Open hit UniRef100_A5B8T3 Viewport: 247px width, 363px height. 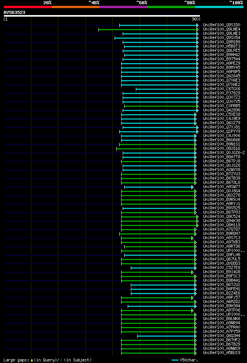222,46
